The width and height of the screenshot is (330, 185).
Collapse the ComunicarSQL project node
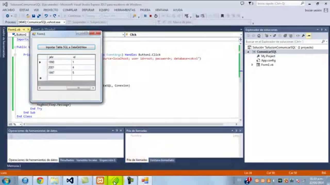[x=248, y=52]
